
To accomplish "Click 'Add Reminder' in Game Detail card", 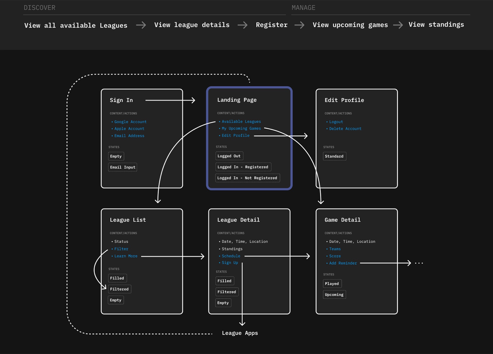I will coord(343,263).
